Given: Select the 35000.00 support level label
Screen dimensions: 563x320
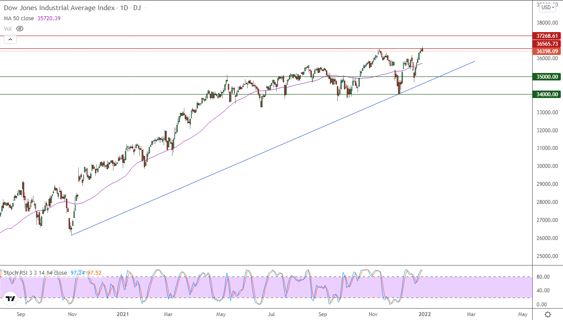Looking at the screenshot, I should (547, 76).
